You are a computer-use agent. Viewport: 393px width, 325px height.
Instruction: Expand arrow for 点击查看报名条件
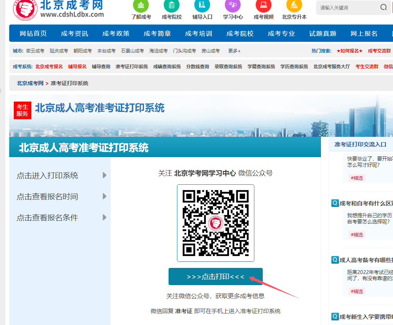105,217
